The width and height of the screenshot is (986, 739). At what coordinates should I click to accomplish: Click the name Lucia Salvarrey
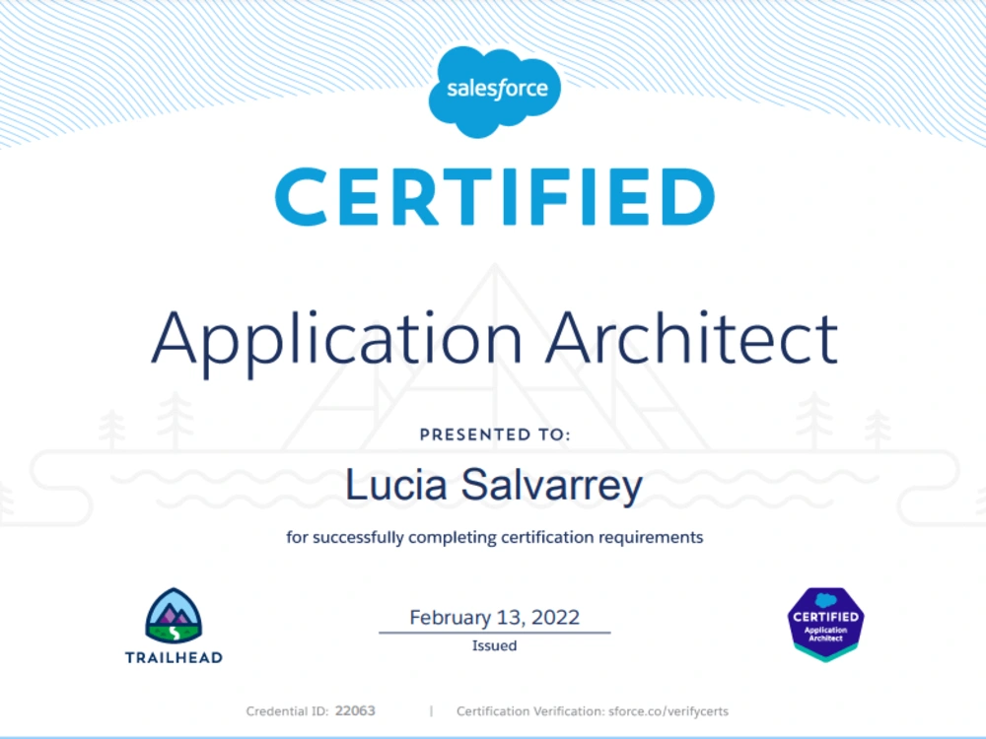(494, 487)
